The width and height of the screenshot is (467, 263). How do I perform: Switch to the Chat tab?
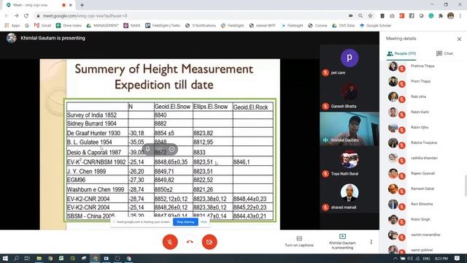(444, 53)
